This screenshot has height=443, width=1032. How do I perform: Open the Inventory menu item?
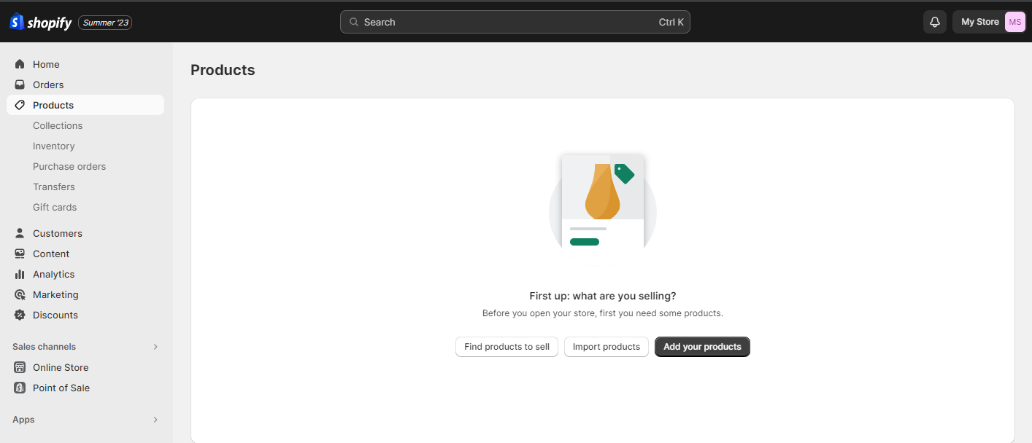(x=53, y=146)
